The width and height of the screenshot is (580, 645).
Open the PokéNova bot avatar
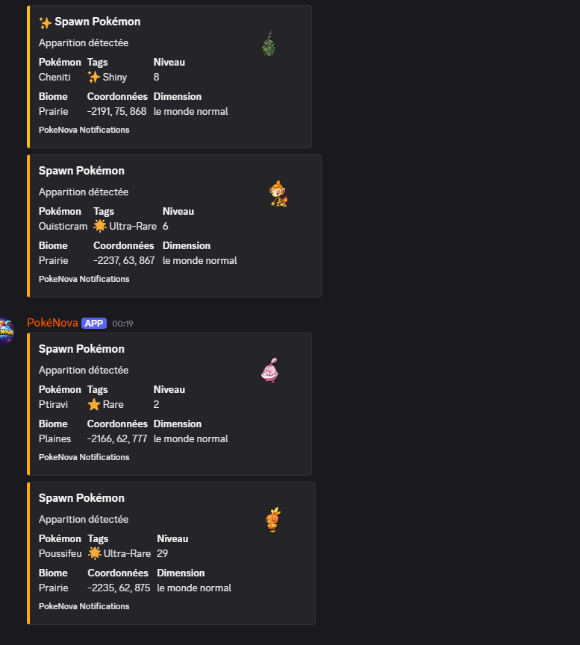[x=6, y=331]
